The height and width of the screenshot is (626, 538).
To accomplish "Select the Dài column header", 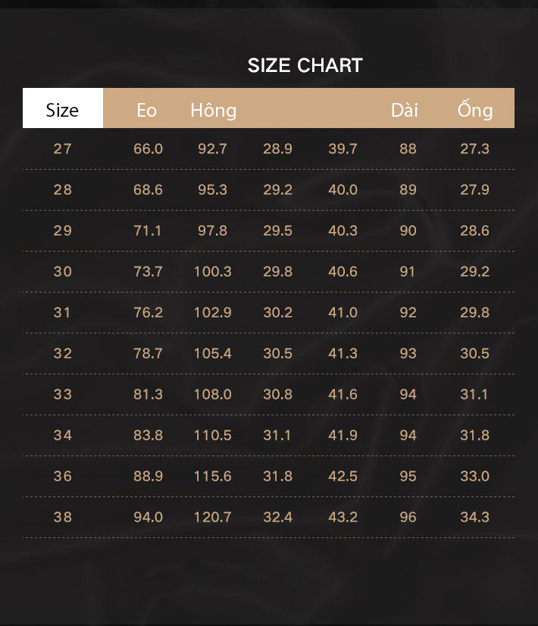I will (405, 110).
